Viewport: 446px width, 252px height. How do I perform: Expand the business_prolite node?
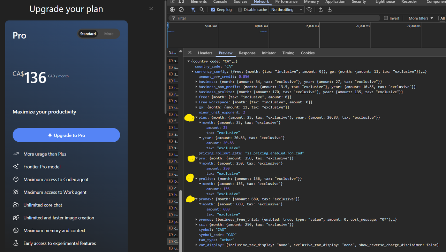(x=196, y=92)
